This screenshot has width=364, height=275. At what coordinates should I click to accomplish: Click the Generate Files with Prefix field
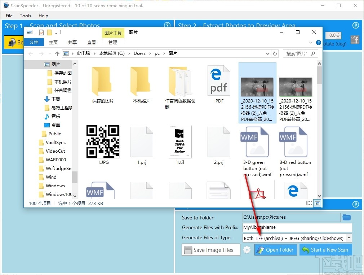tap(297, 227)
